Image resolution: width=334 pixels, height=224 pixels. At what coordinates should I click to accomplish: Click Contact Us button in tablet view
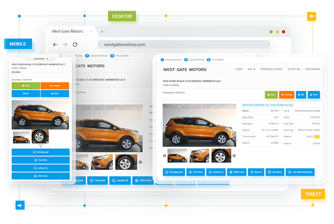coord(216,172)
